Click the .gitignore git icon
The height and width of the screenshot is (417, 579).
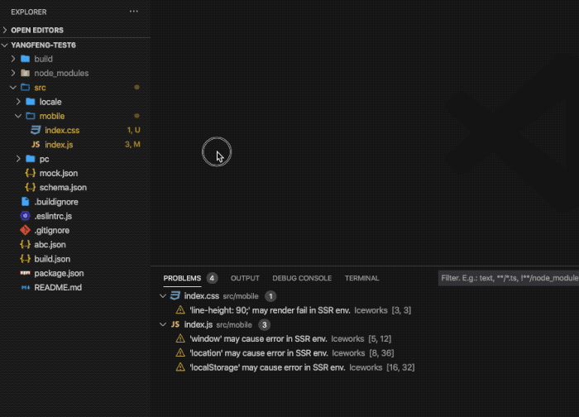point(25,230)
